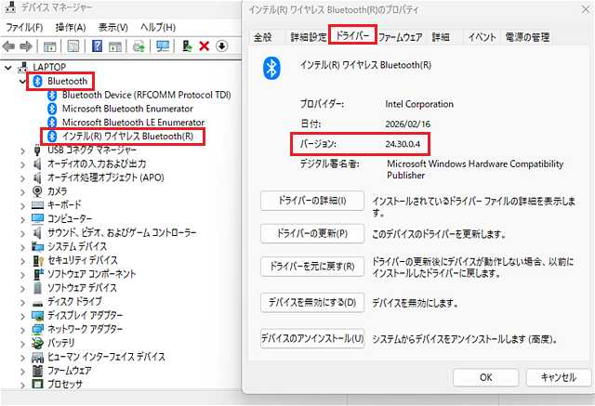Click the blue question mark Help icon
The image size is (595, 406).
(x=97, y=46)
